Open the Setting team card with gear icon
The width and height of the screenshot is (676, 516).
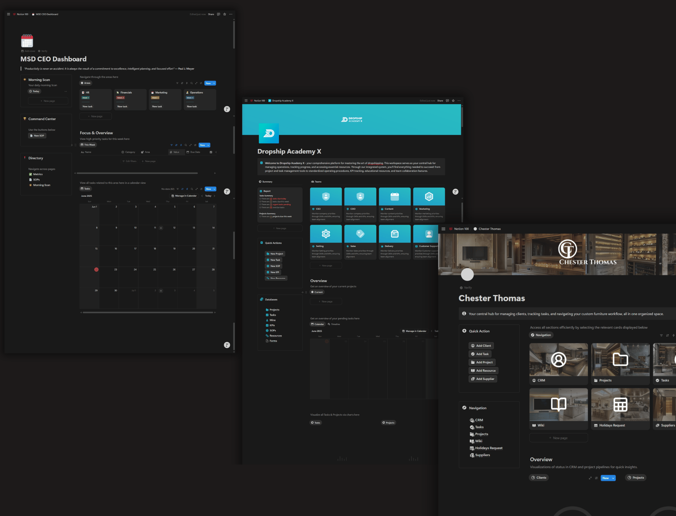click(326, 242)
